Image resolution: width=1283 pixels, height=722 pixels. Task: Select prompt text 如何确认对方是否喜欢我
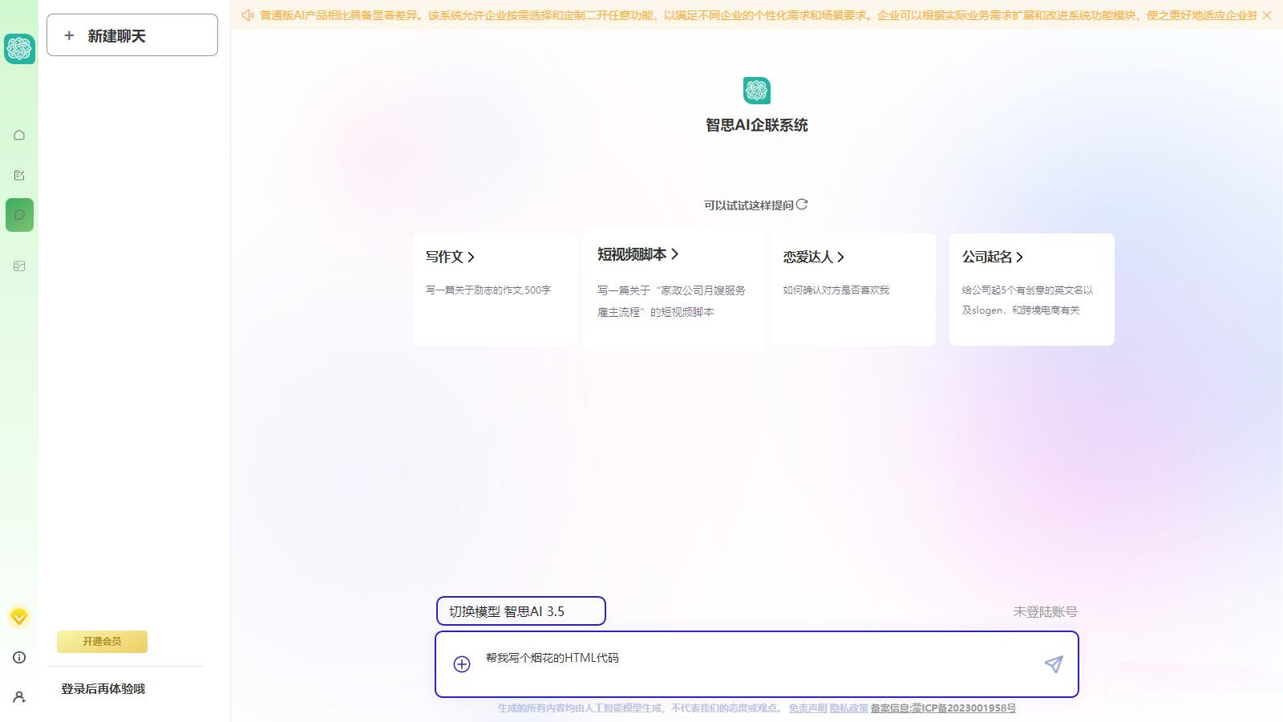pos(836,290)
